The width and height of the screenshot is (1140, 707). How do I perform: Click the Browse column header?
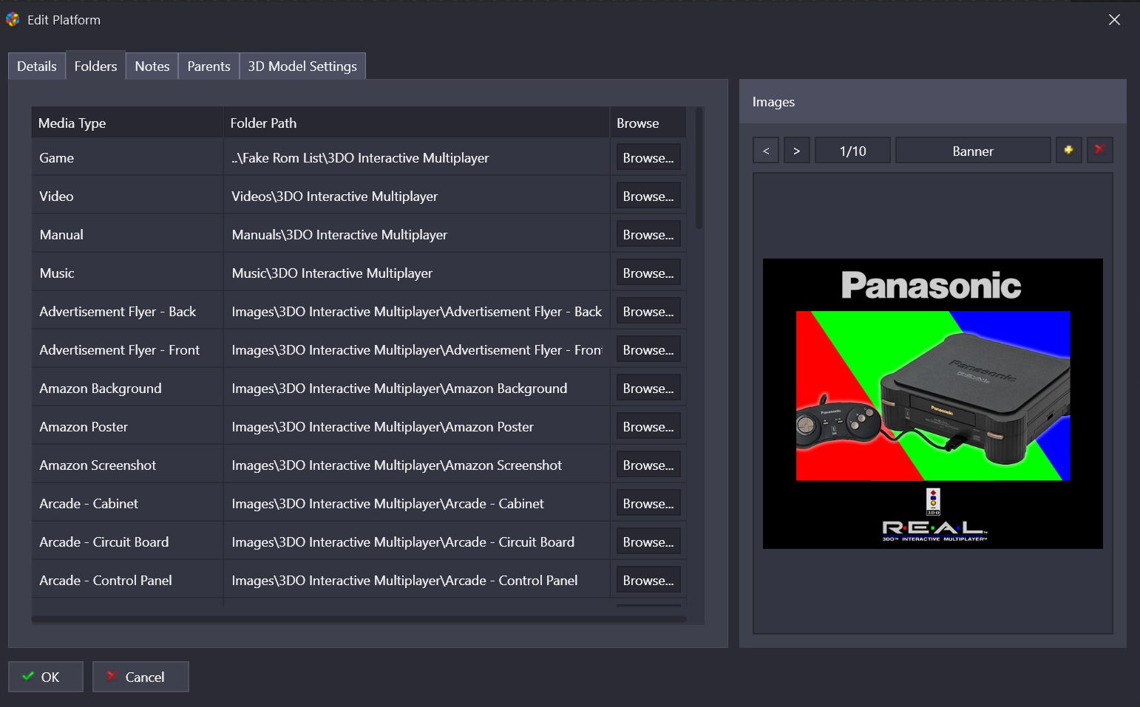648,123
